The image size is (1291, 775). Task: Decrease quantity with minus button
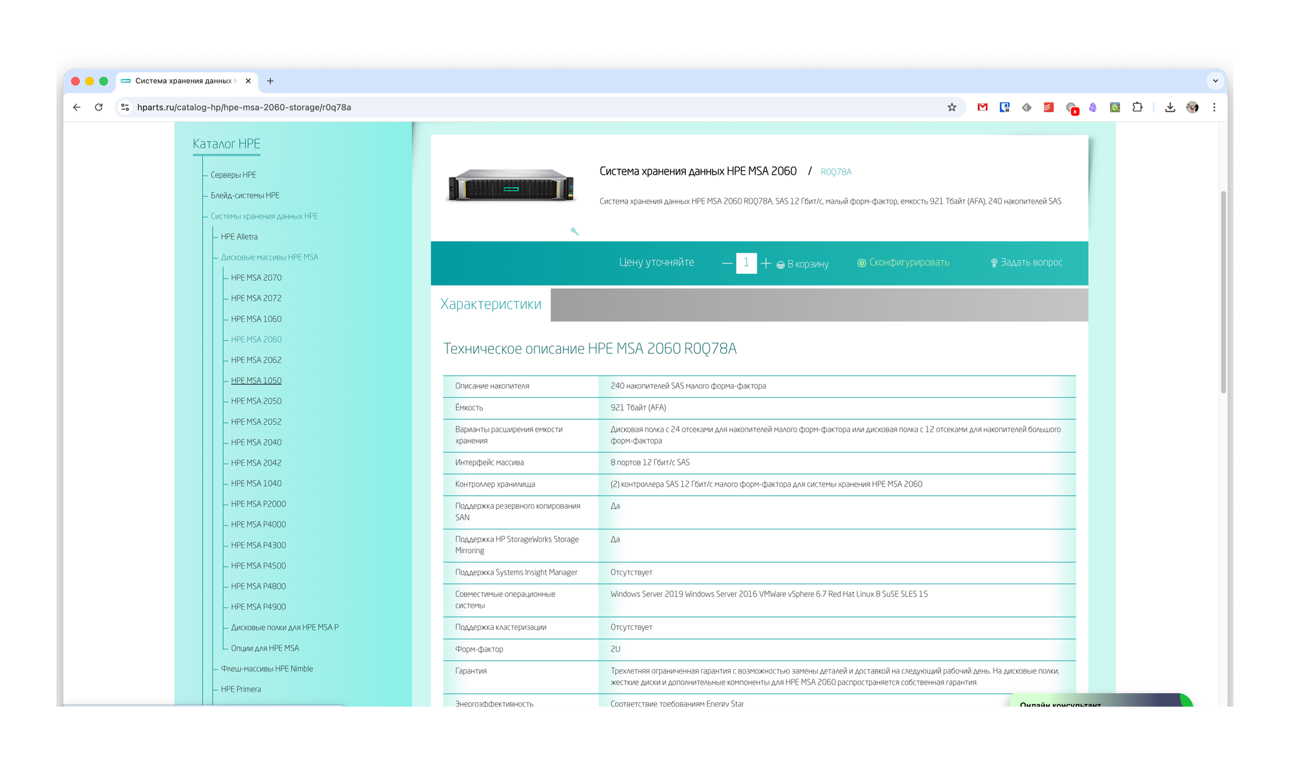click(x=727, y=263)
